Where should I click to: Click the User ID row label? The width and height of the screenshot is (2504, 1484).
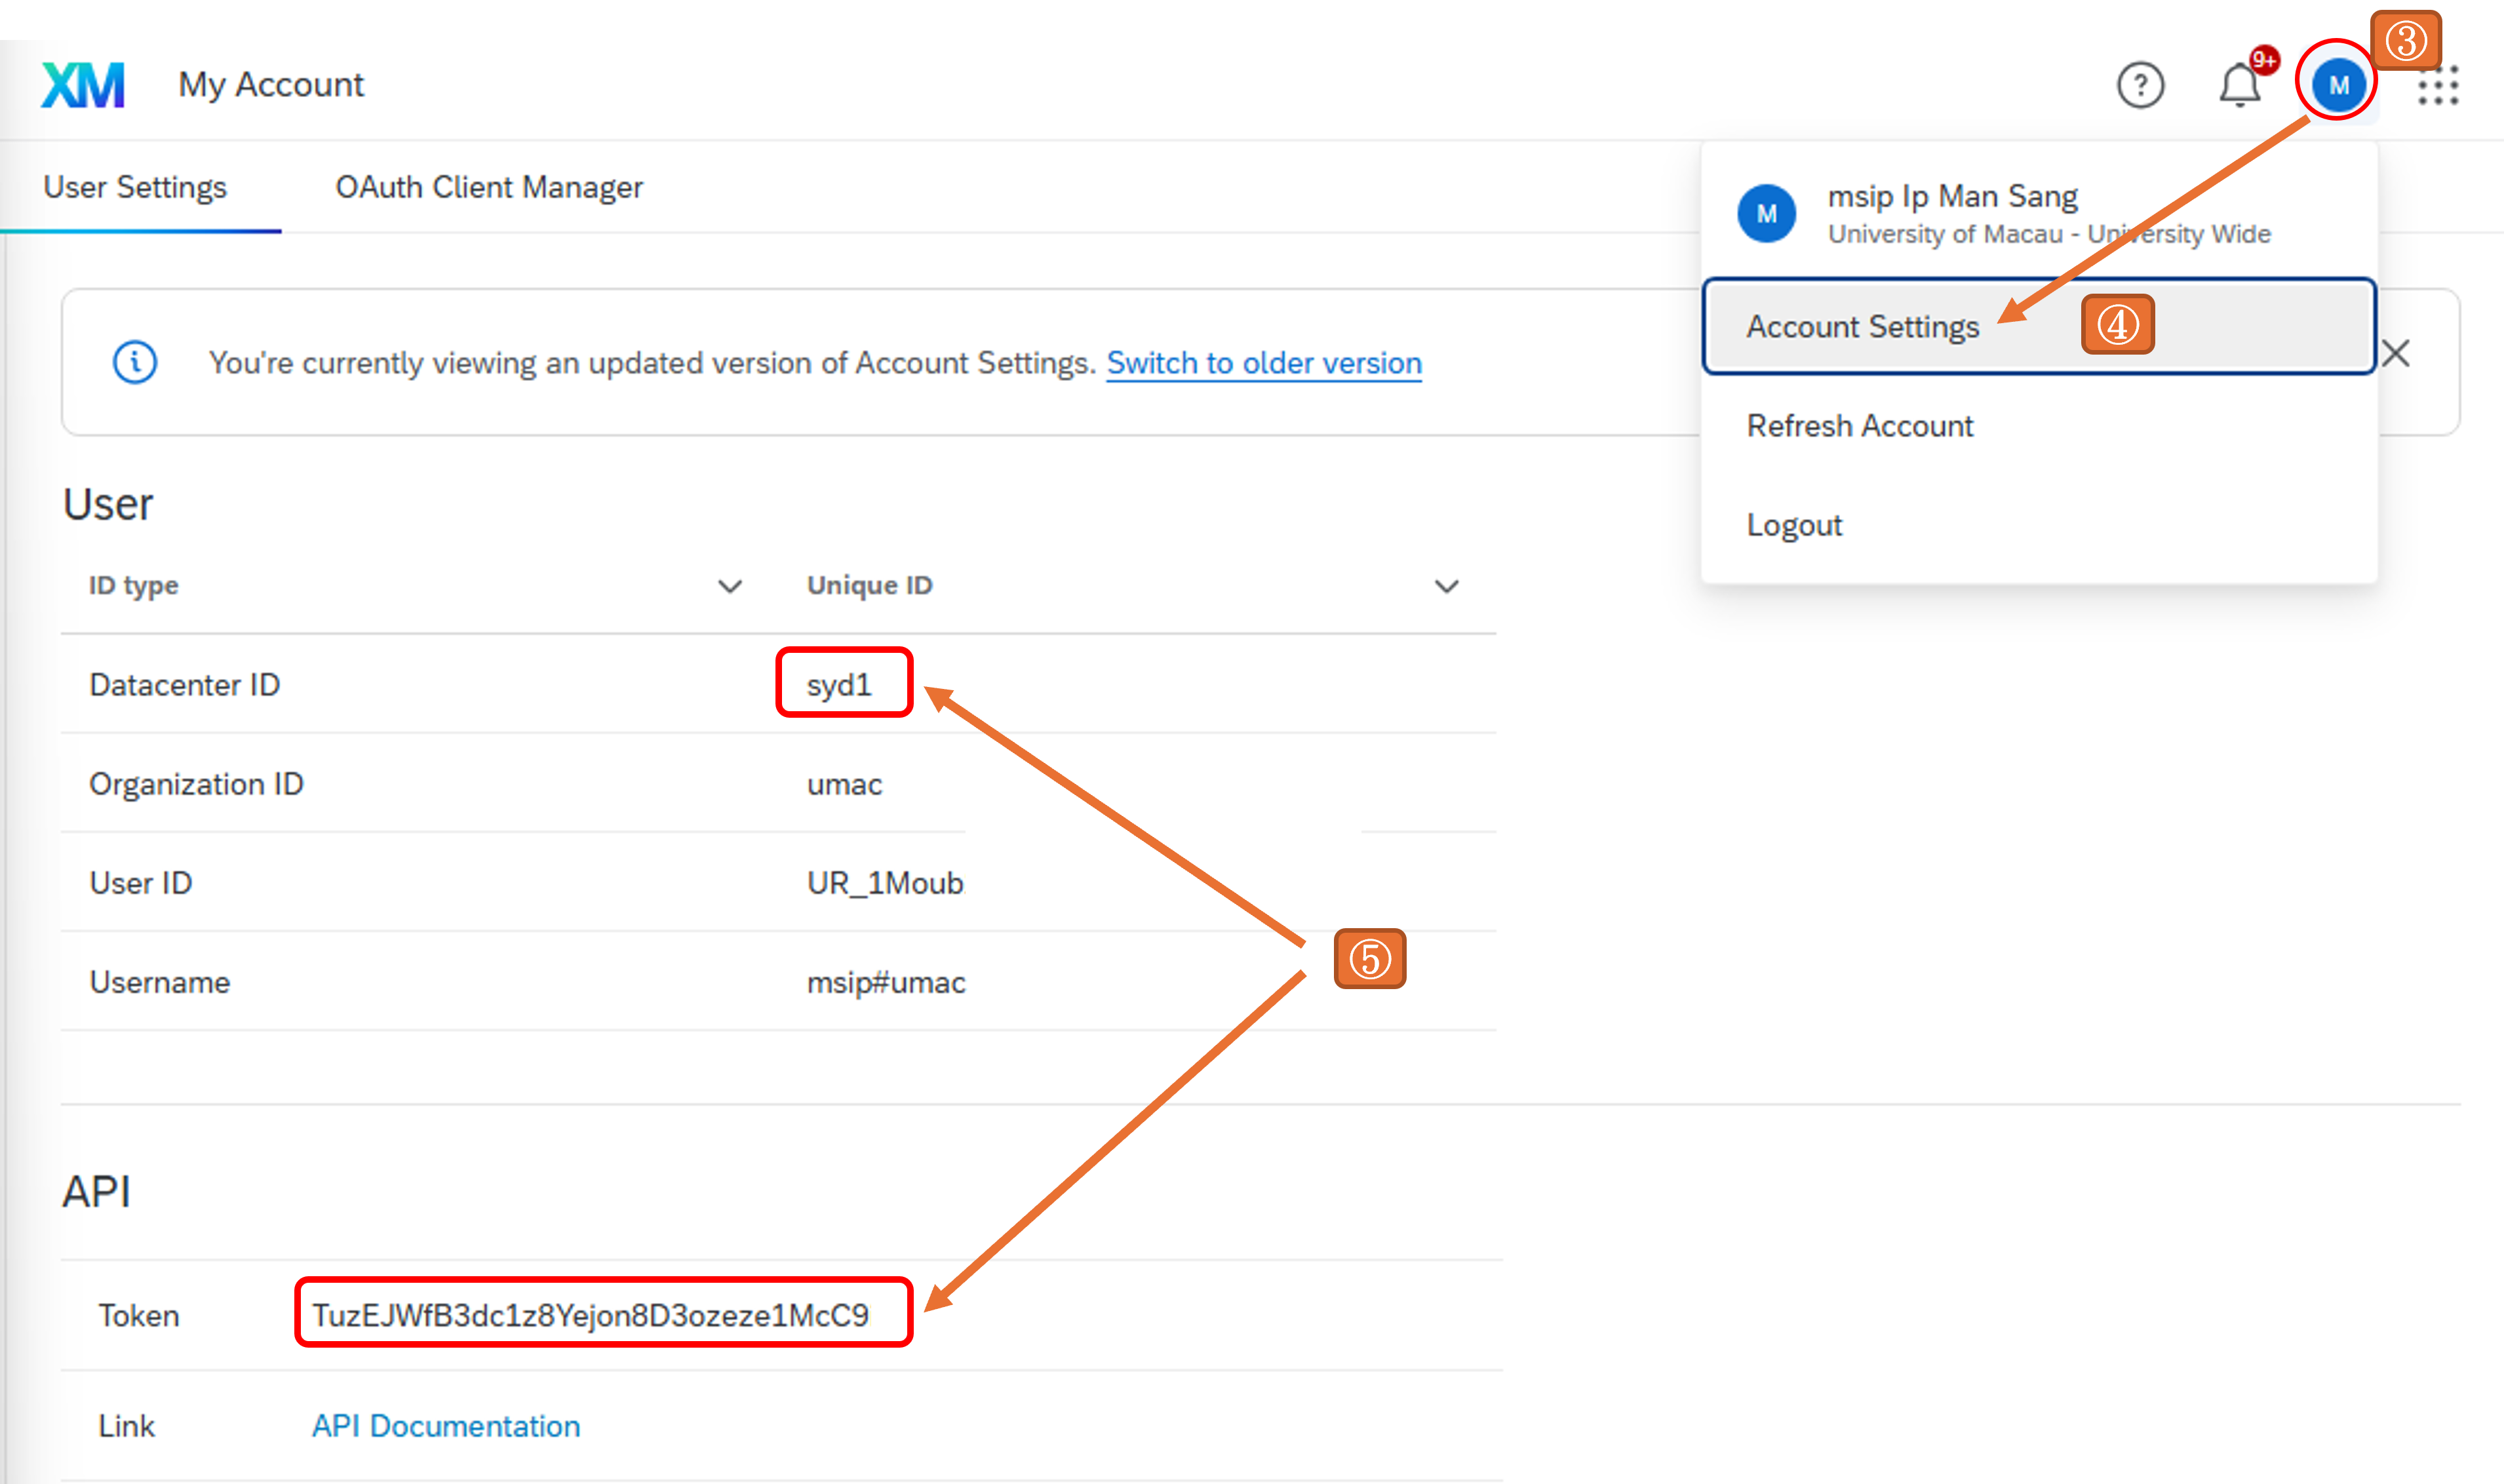(x=141, y=883)
